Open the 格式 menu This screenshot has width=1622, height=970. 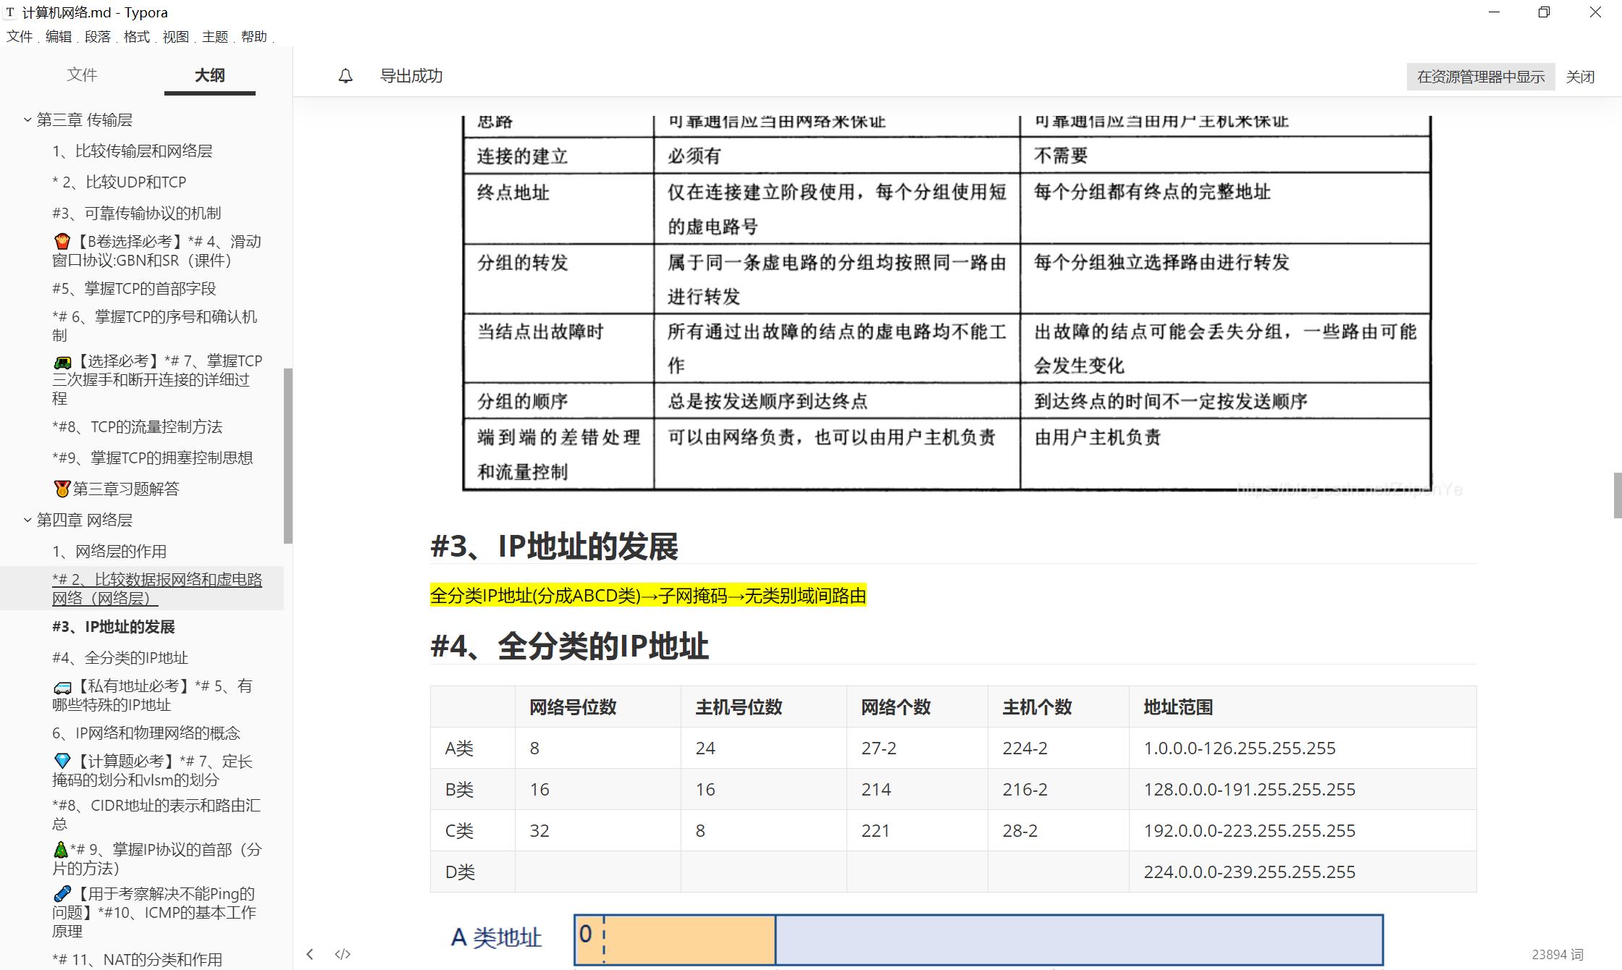point(136,37)
